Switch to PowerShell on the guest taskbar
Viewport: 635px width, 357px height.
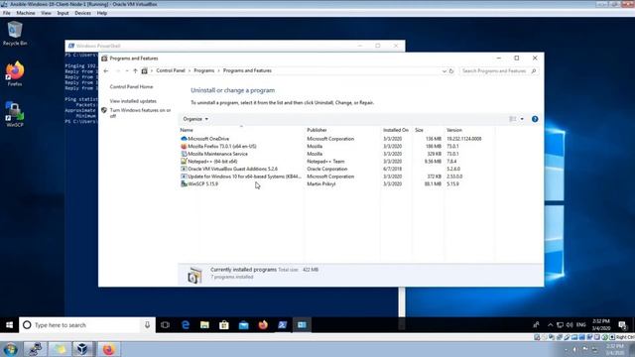282,325
